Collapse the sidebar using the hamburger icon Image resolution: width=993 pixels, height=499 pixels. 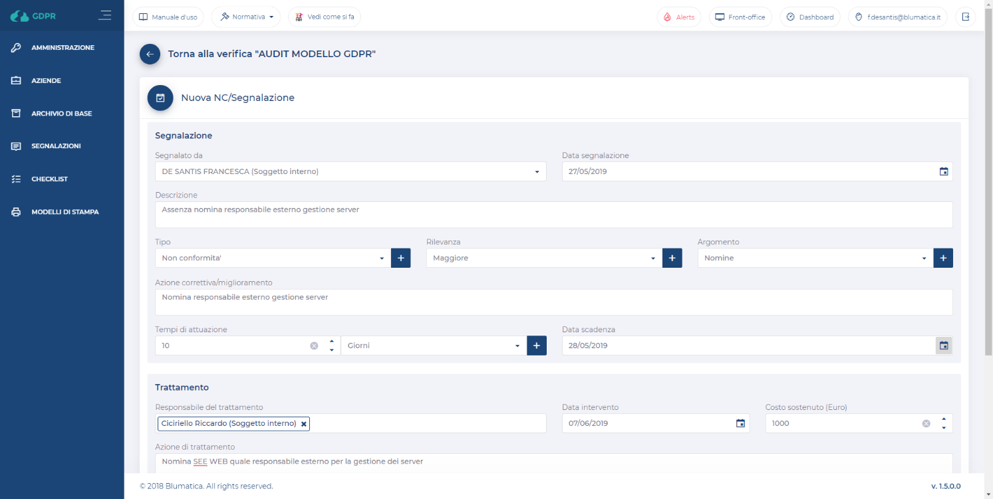coord(104,15)
